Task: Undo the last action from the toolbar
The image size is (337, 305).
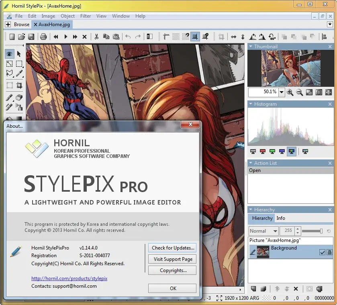Action: coord(128,37)
